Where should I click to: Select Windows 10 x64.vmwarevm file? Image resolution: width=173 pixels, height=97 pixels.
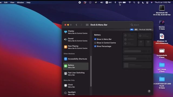162,39
